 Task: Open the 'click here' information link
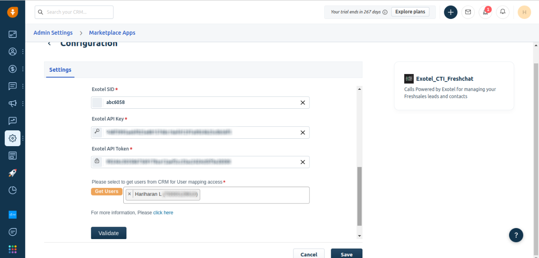(x=163, y=213)
